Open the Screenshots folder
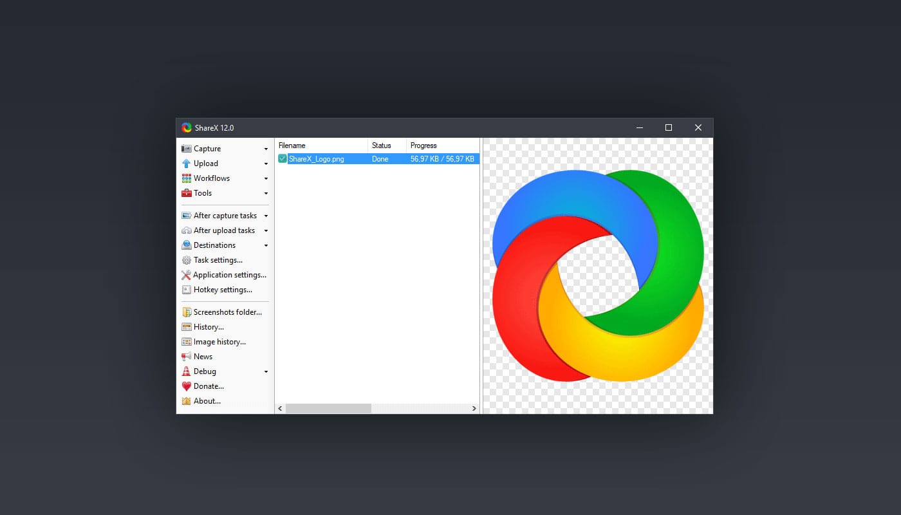901x515 pixels. point(225,312)
